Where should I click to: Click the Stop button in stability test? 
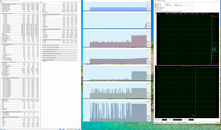(161, 123)
